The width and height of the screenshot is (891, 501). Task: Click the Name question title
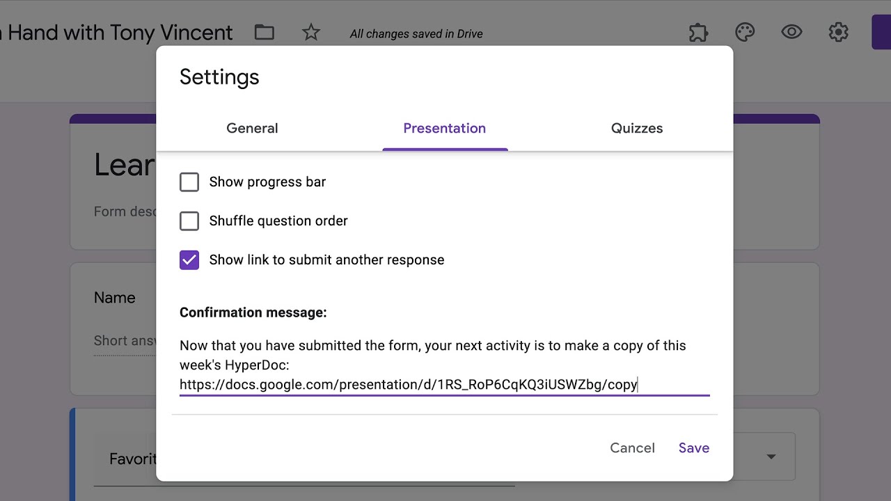(x=115, y=298)
